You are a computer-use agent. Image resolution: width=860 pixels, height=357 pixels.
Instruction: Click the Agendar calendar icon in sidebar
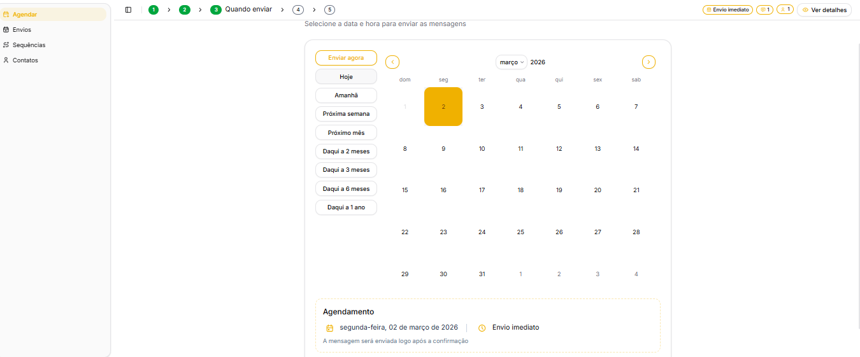point(6,15)
